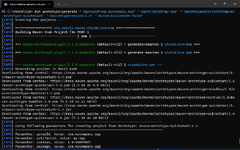Image resolution: width=240 pixels, height=150 pixels.
Task: Click 'Using following parameters for creating project' line
Action: [106, 126]
